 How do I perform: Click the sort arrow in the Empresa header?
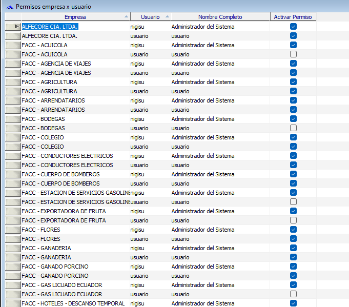point(127,17)
